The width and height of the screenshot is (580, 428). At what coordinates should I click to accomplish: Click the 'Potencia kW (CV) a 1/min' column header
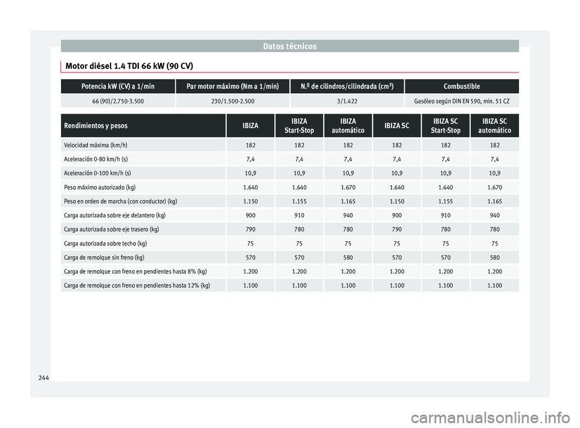coord(118,86)
